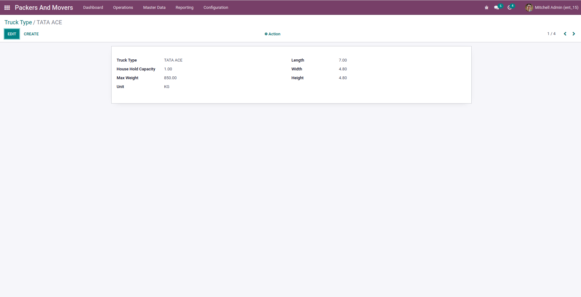
Task: Click the Height field label
Action: point(297,78)
